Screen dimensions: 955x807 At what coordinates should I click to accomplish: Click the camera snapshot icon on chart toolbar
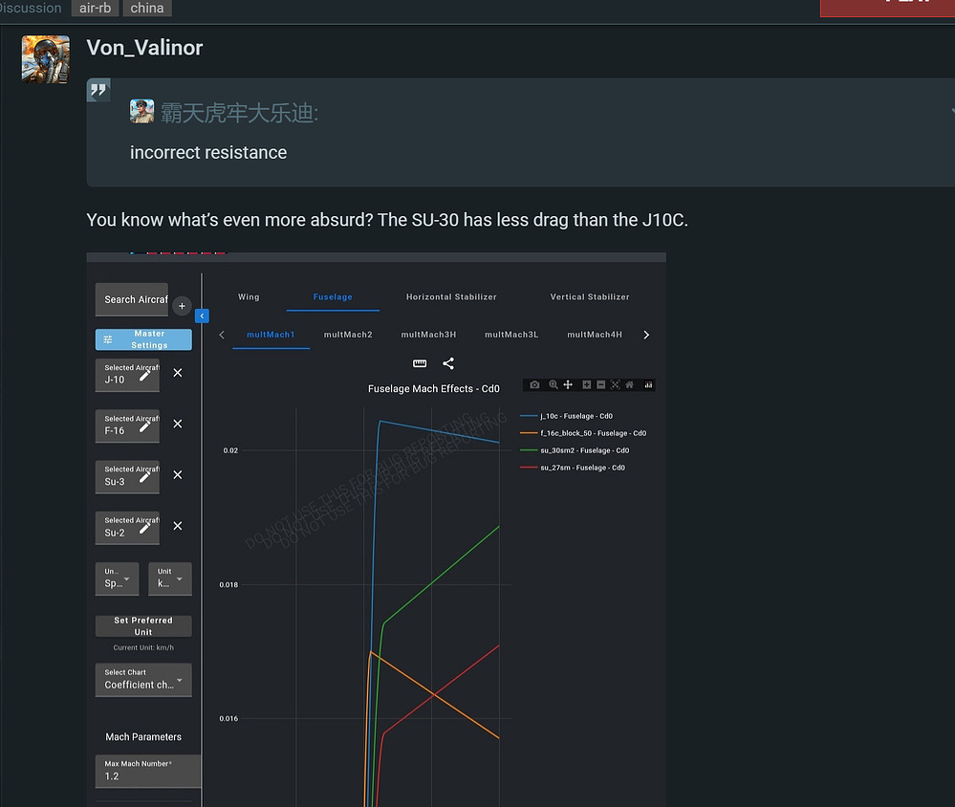534,384
